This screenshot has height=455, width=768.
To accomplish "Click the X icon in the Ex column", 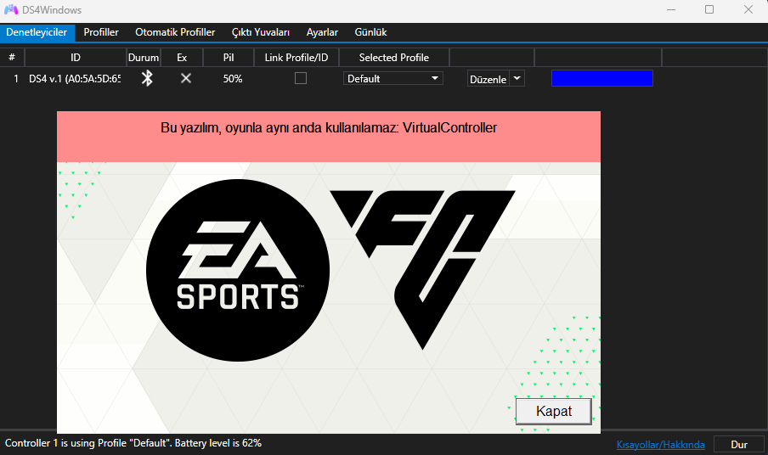I will click(x=186, y=78).
